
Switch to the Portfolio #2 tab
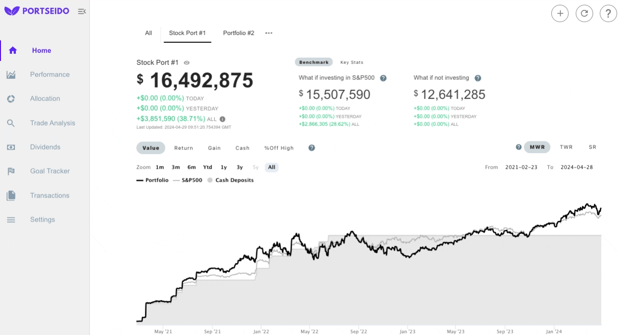point(238,33)
